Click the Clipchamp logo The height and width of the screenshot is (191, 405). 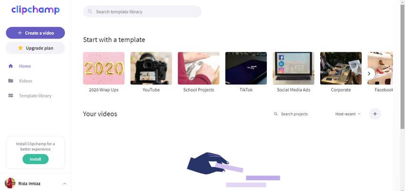click(x=35, y=10)
